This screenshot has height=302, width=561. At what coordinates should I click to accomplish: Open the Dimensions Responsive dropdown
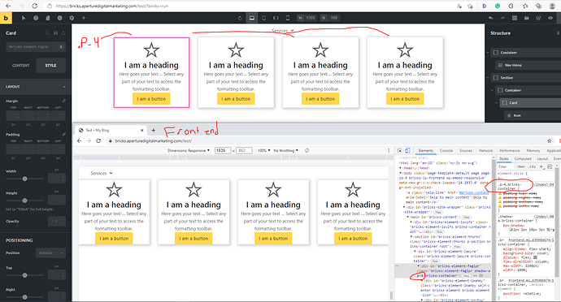[189, 150]
